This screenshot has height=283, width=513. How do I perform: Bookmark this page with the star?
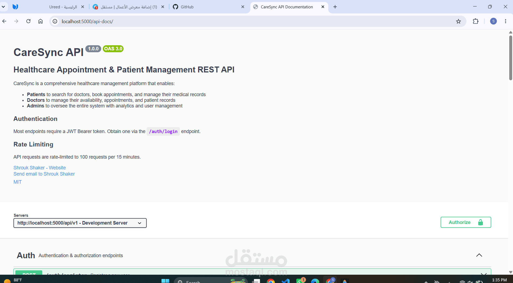[x=459, y=21]
